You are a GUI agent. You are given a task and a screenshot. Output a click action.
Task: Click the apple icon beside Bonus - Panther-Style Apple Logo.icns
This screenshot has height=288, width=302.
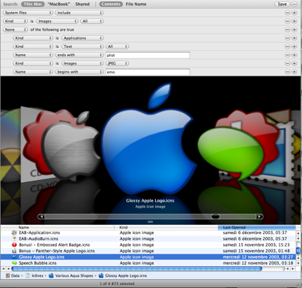pyautogui.click(x=14, y=250)
